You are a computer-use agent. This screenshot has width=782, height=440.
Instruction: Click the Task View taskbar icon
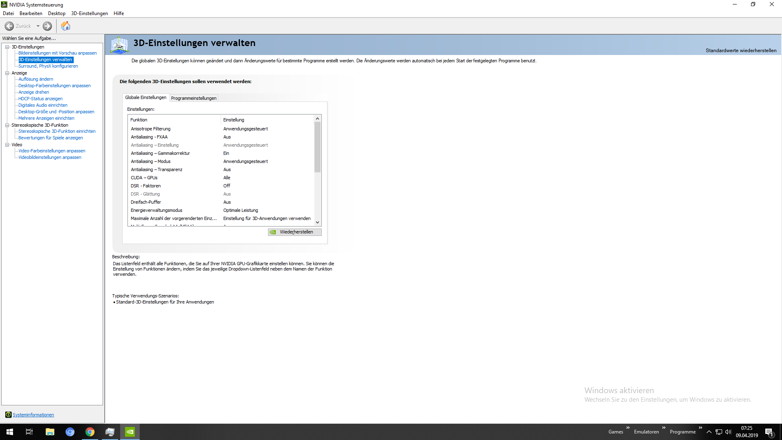(x=29, y=432)
